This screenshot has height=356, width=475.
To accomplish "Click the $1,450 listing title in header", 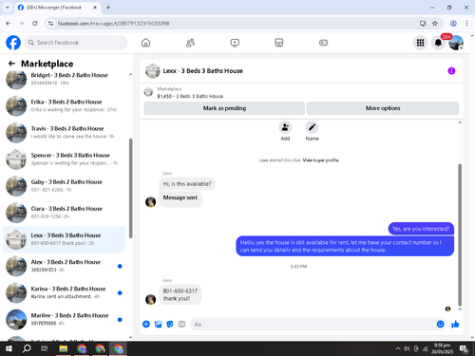I will click(190, 96).
